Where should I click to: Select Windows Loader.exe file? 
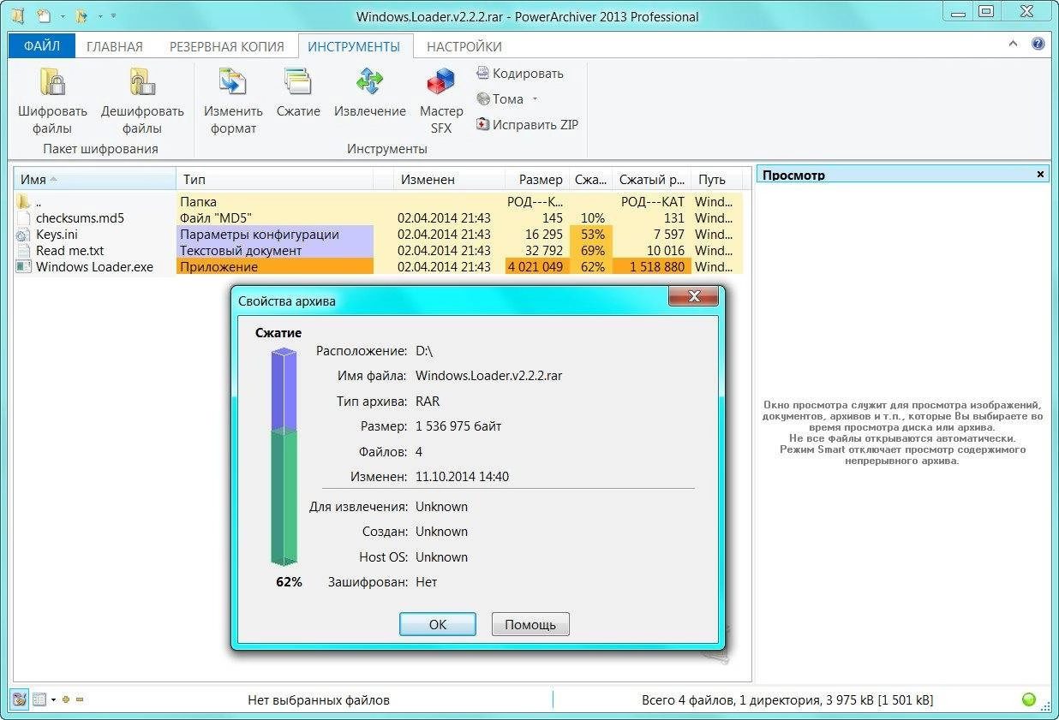click(94, 267)
